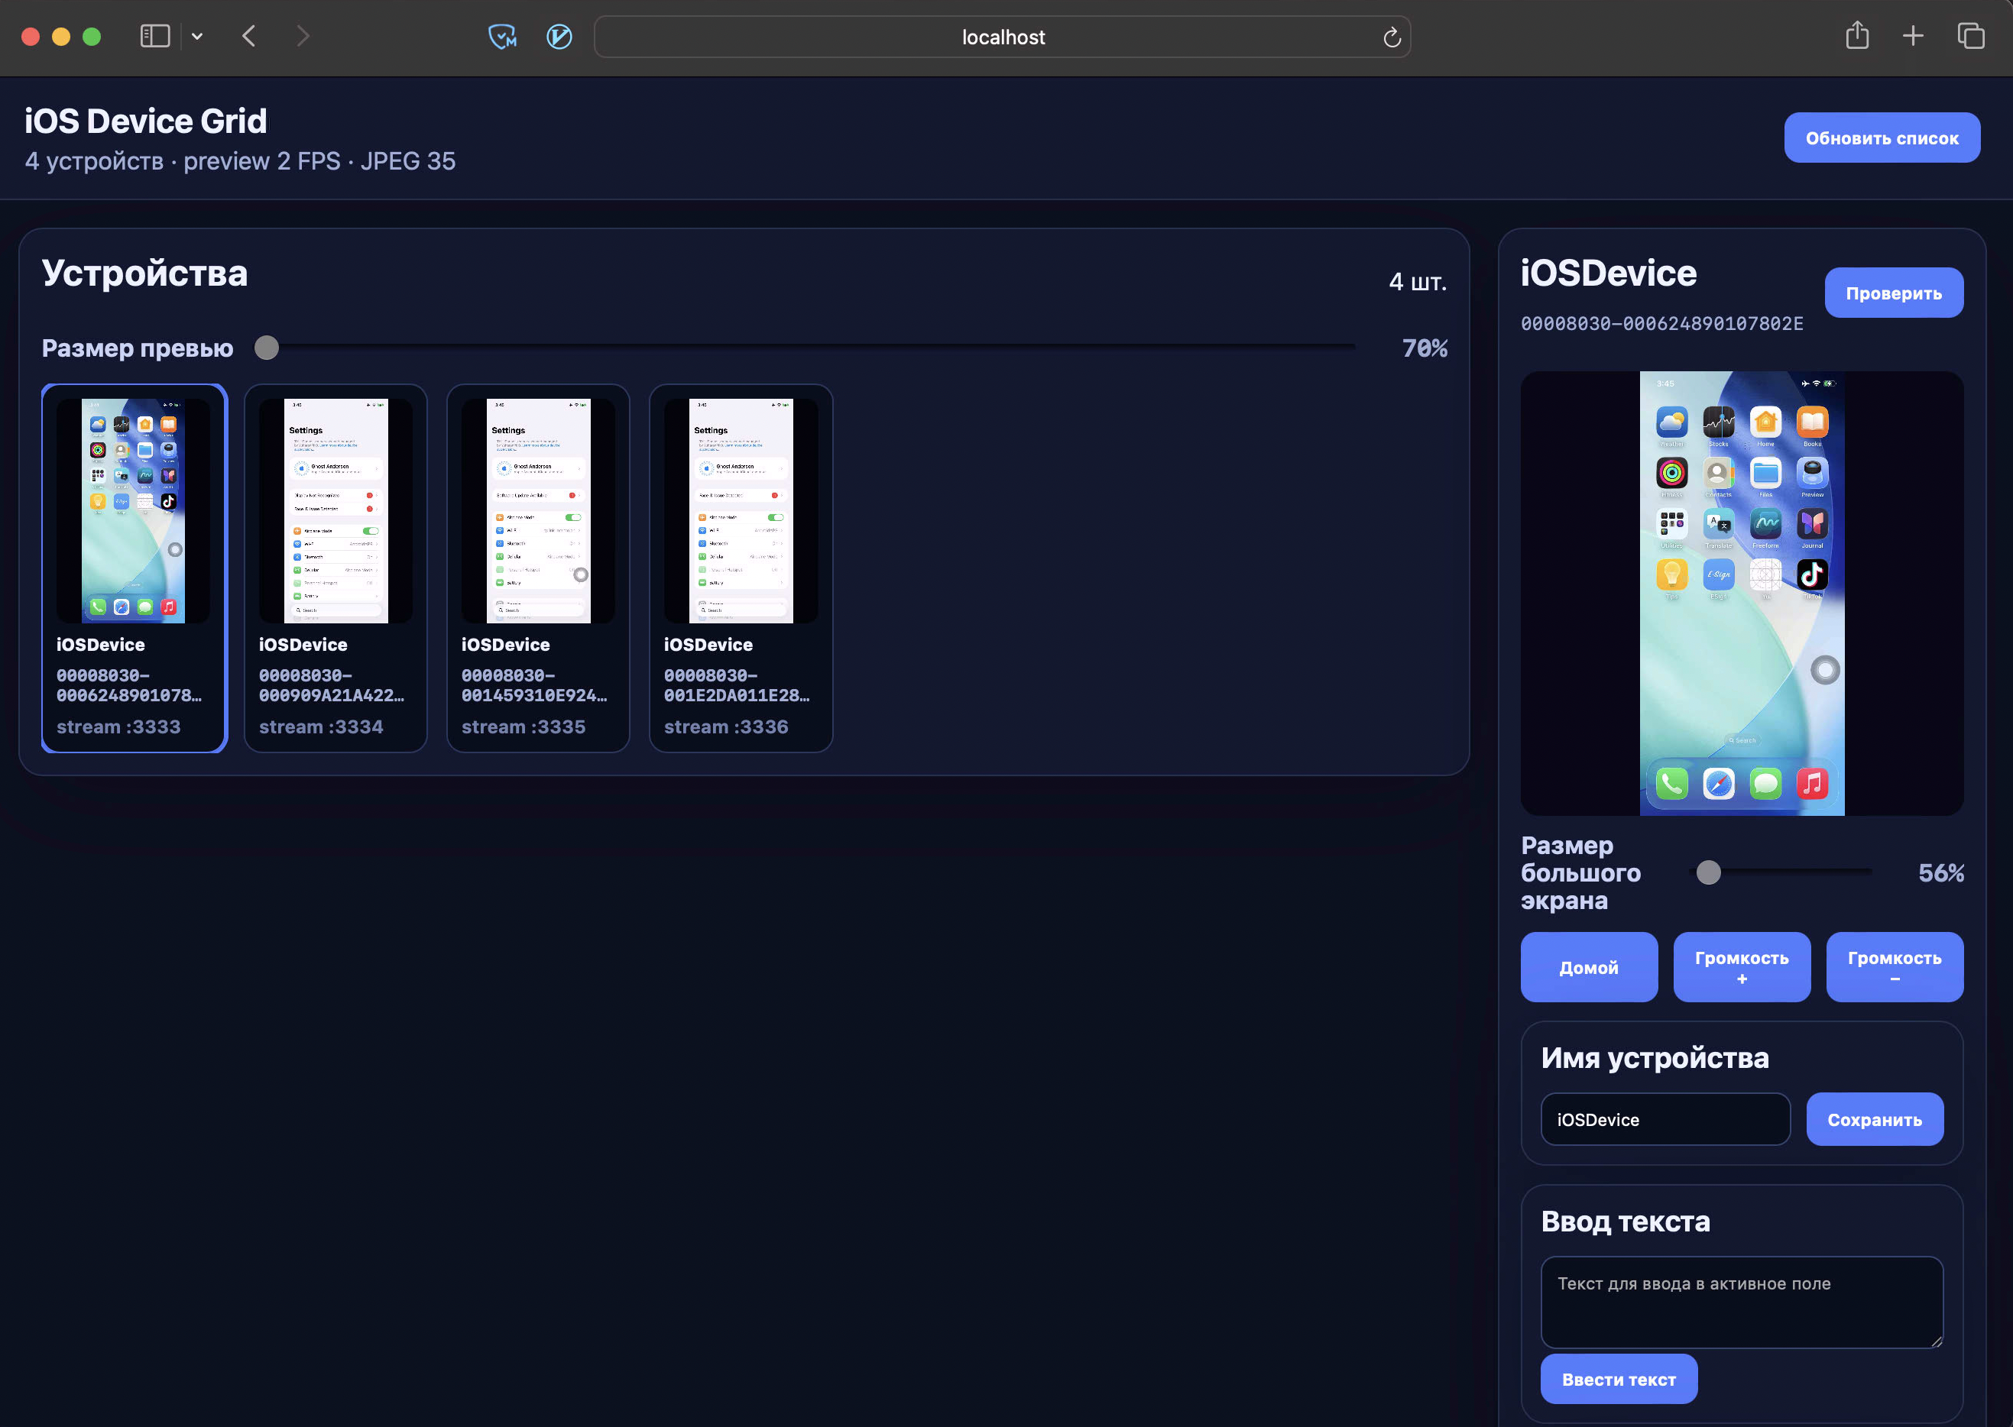Screen dimensions: 2013x1427
Task: Click the iOS Device Grid page title
Action: pyautogui.click(x=145, y=121)
